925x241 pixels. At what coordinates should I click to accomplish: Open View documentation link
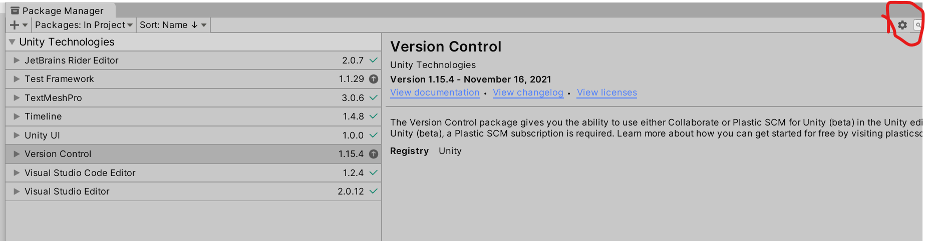click(435, 92)
